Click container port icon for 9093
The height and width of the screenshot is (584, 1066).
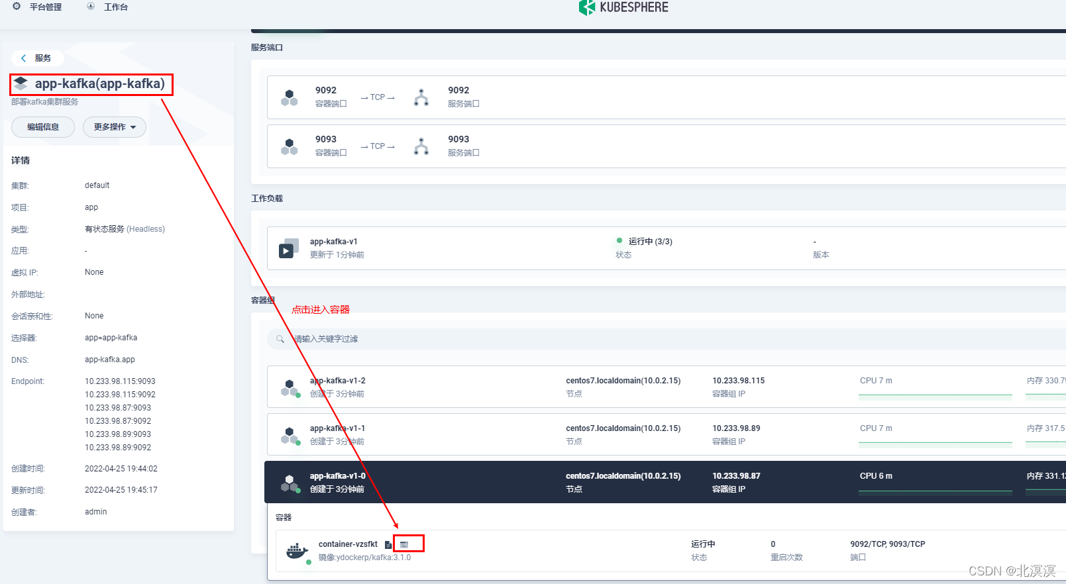coord(290,146)
